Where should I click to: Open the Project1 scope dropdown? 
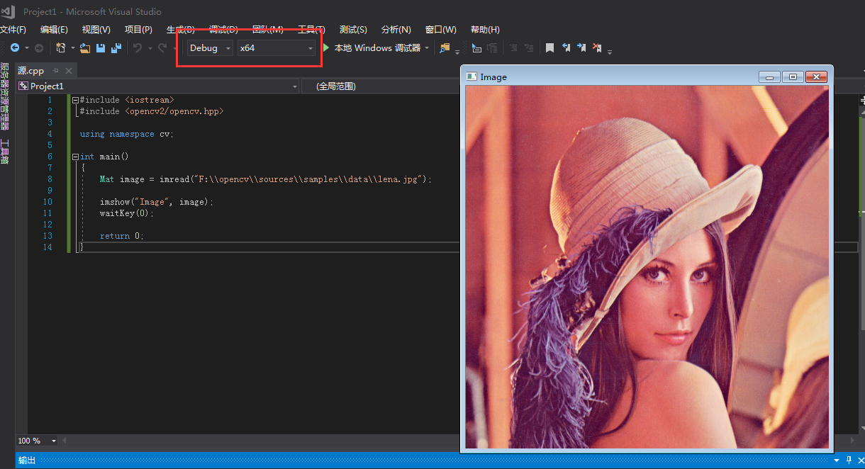click(x=158, y=86)
